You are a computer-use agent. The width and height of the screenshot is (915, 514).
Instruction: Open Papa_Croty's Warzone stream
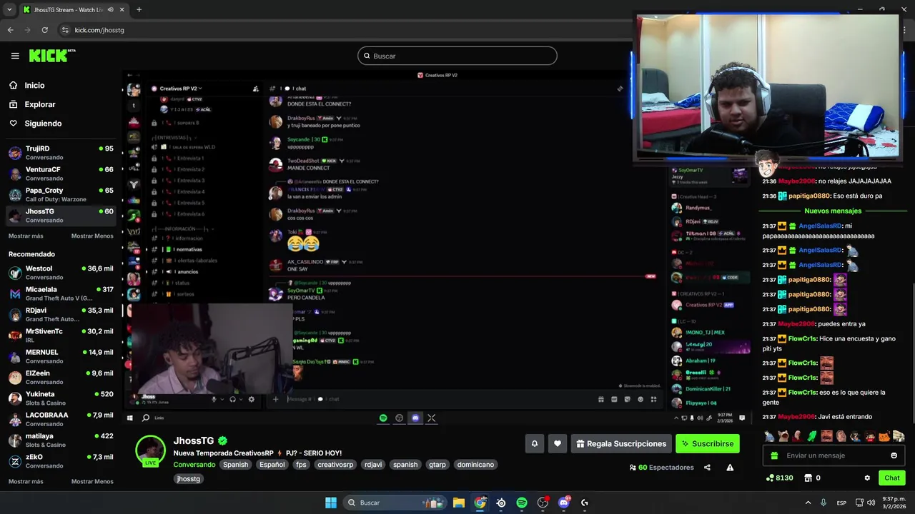(61, 194)
